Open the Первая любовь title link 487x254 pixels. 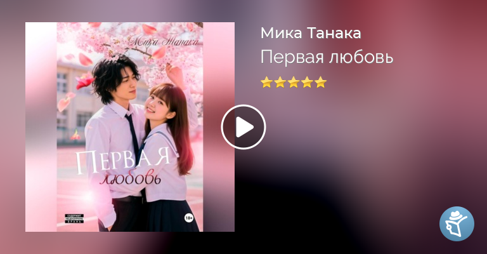point(327,57)
